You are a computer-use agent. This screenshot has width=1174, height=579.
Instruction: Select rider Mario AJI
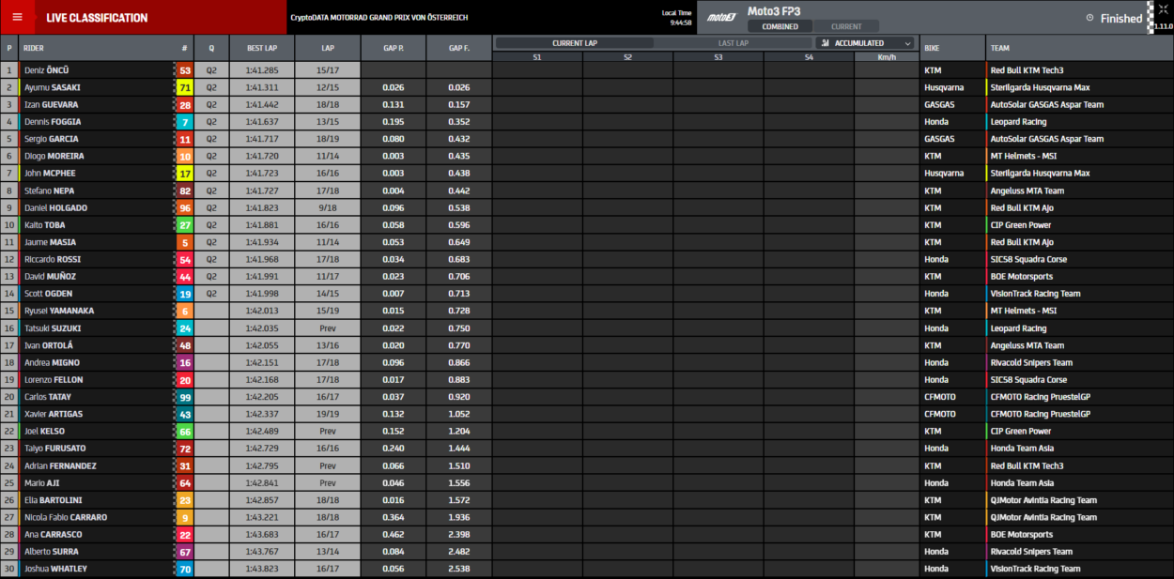click(x=41, y=483)
